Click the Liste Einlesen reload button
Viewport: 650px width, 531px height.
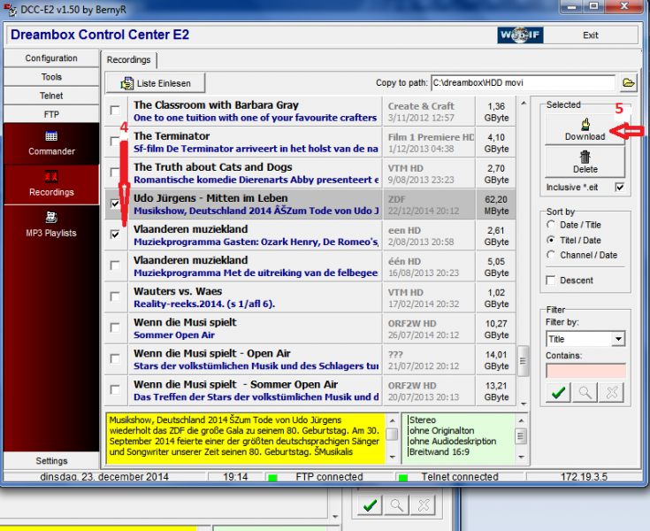click(156, 83)
